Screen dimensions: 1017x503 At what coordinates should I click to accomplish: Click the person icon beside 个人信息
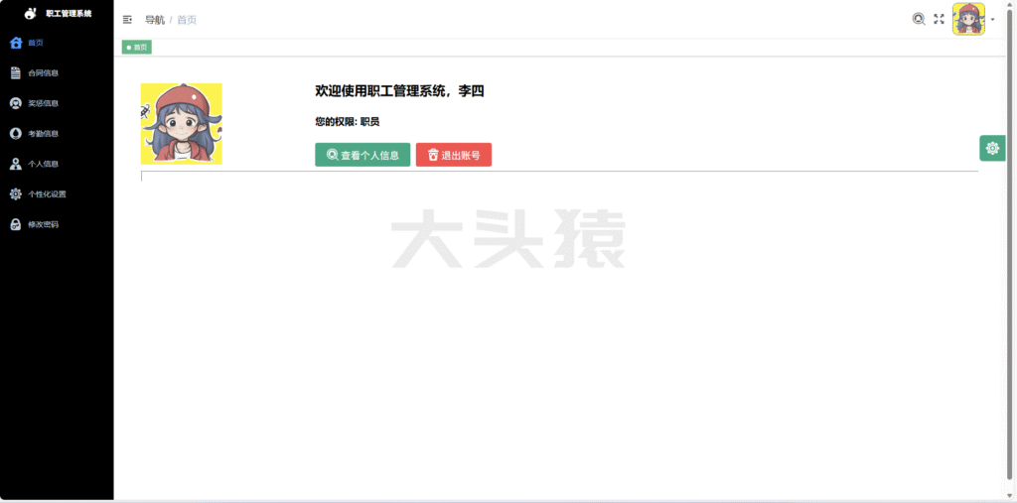(16, 164)
